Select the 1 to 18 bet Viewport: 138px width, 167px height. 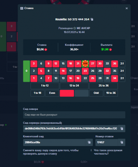[37, 93]
